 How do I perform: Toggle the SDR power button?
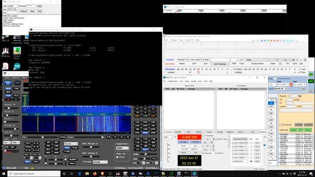[x=8, y=83]
